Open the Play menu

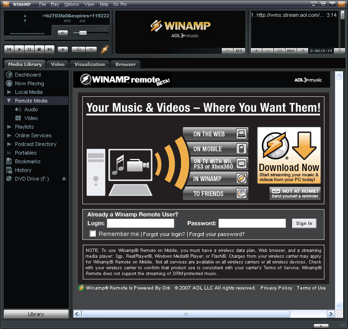[55, 4]
